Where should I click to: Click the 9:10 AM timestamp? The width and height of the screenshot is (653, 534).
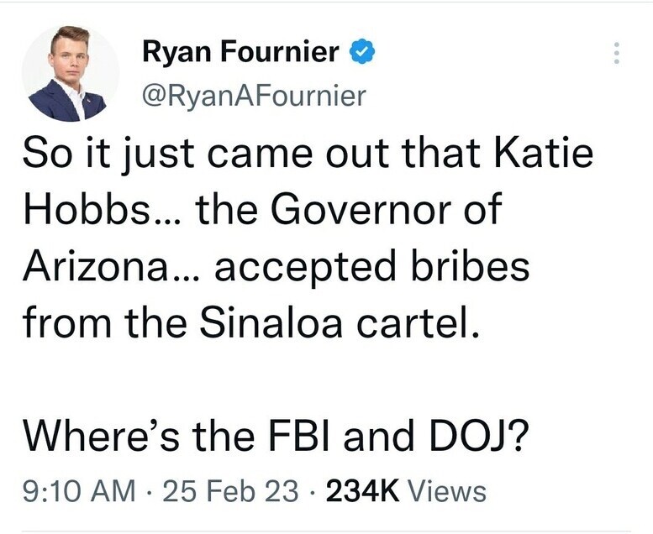click(79, 491)
